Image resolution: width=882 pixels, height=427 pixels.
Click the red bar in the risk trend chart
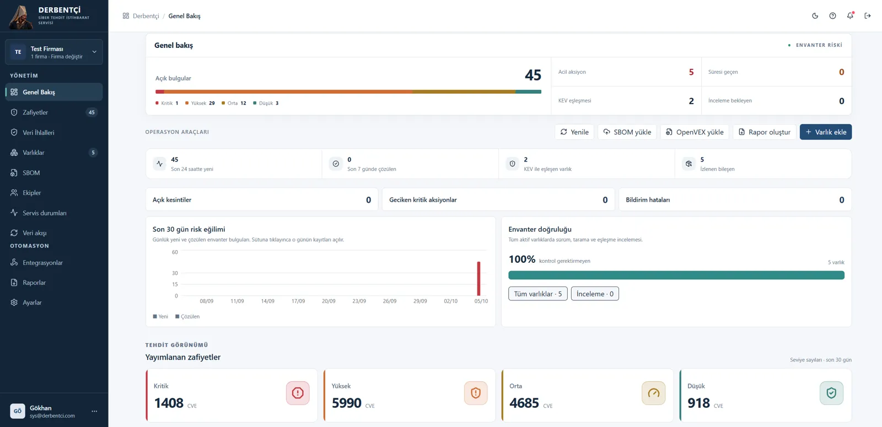pos(478,279)
